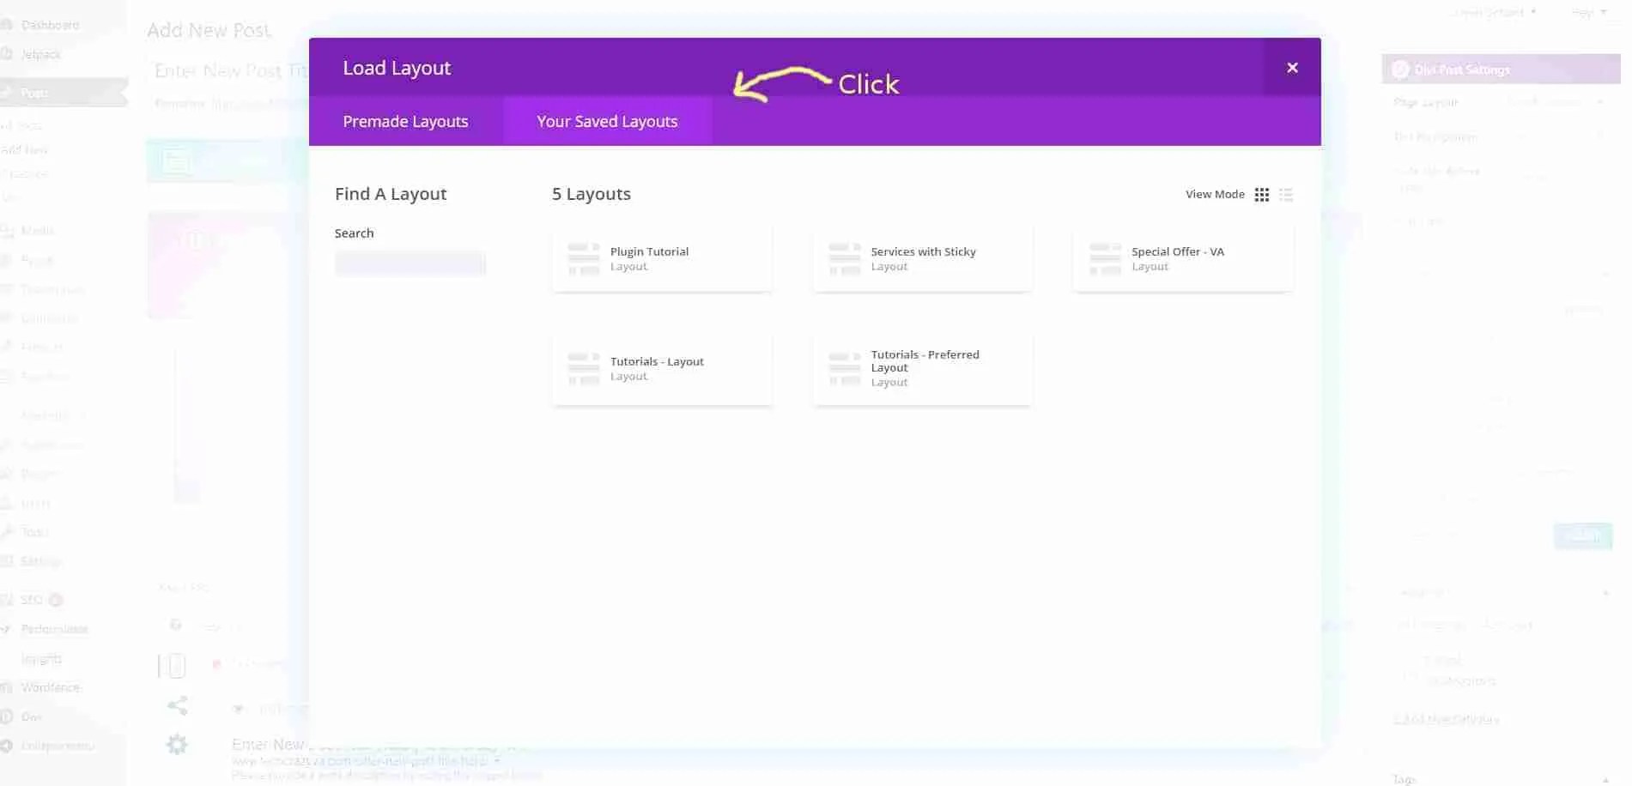Viewport: 1632px width, 786px height.
Task: Click the post settings gear icon
Action: (177, 744)
